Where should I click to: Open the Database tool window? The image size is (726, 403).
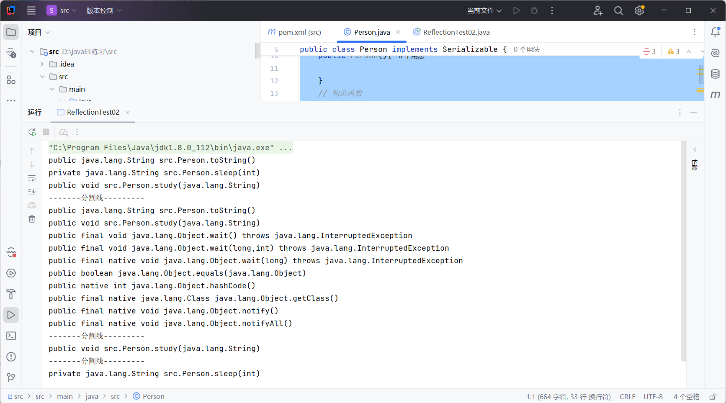pos(715,74)
